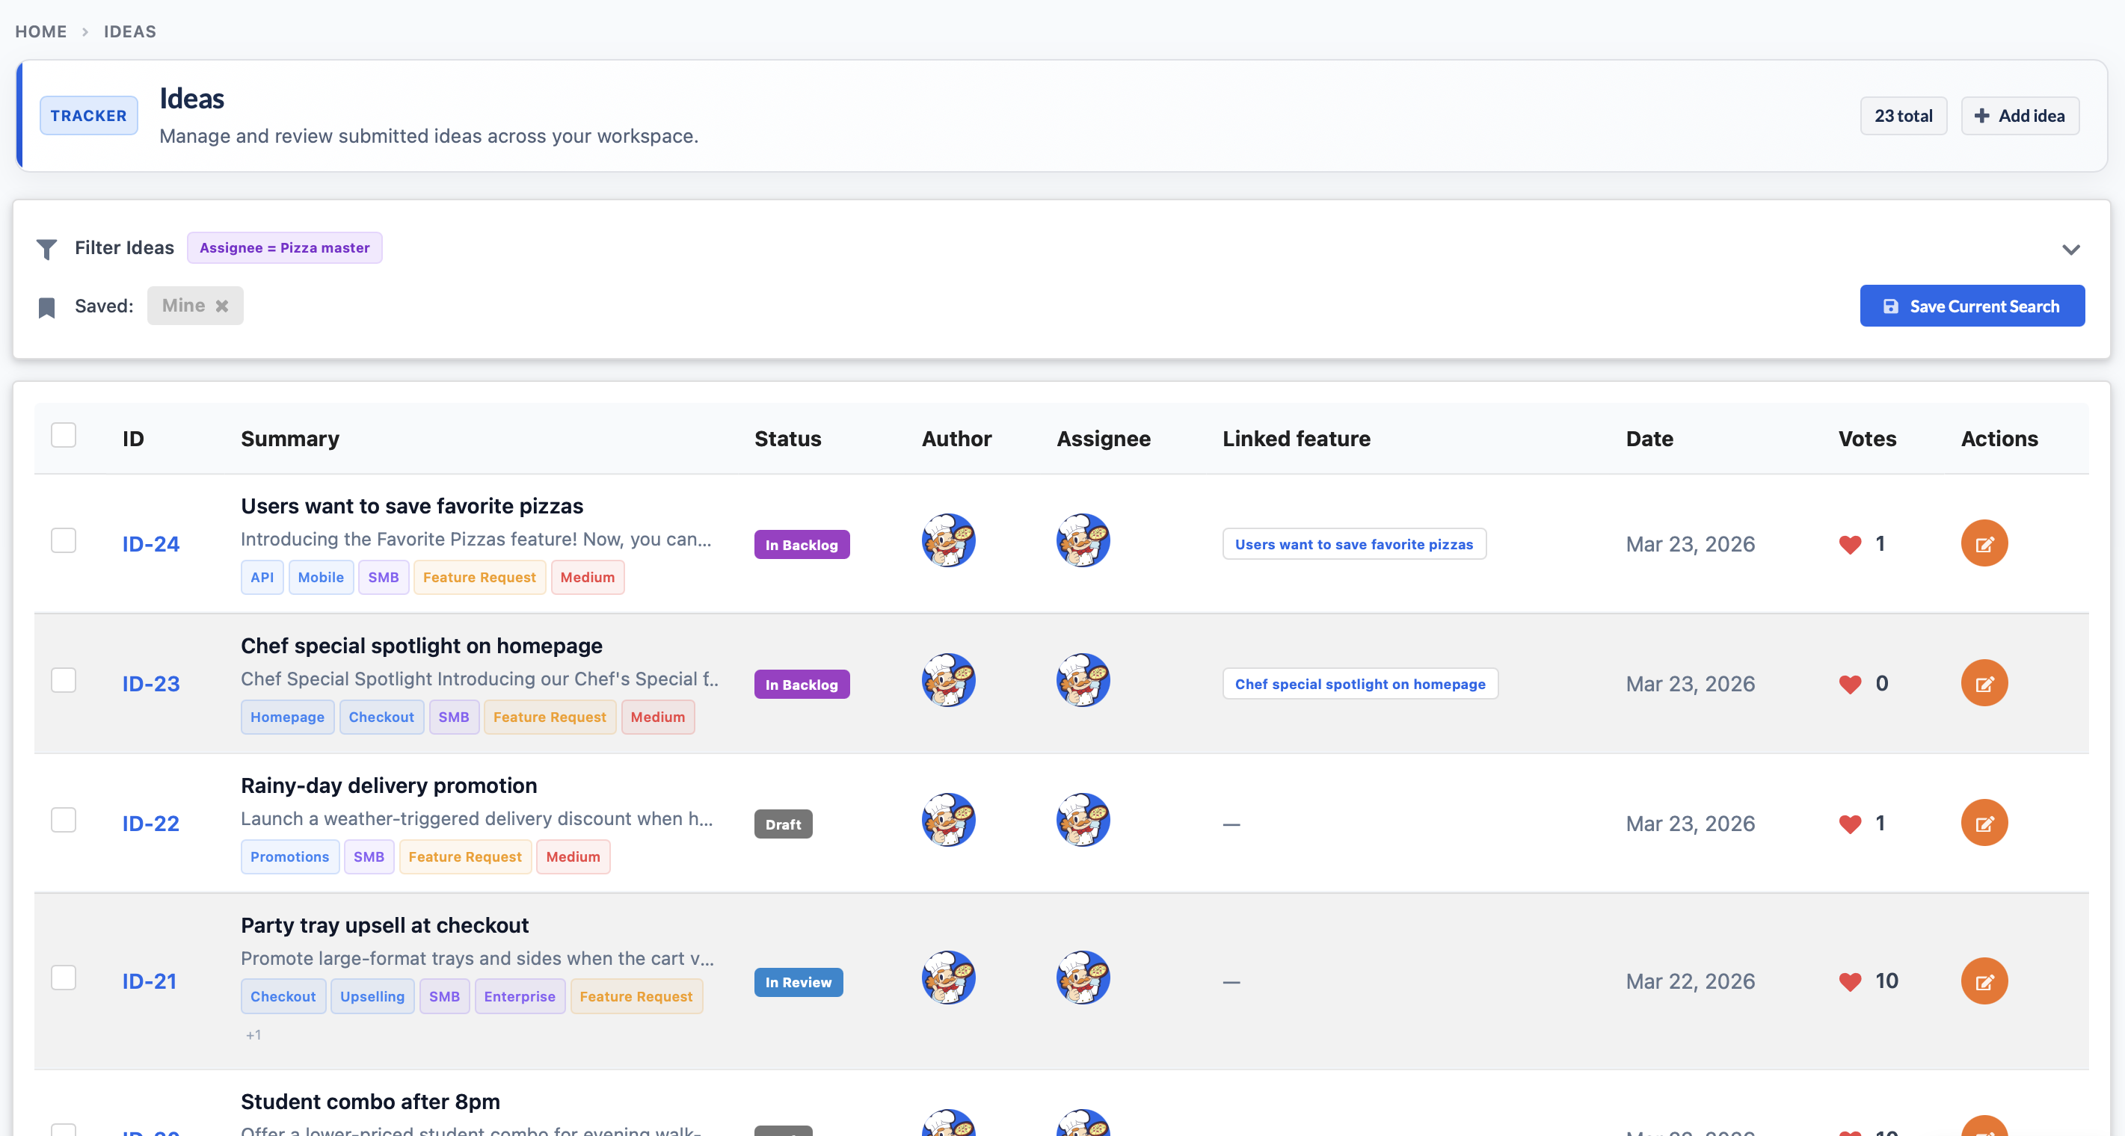2125x1136 pixels.
Task: Toggle the select-all checkbox in header
Action: point(64,435)
